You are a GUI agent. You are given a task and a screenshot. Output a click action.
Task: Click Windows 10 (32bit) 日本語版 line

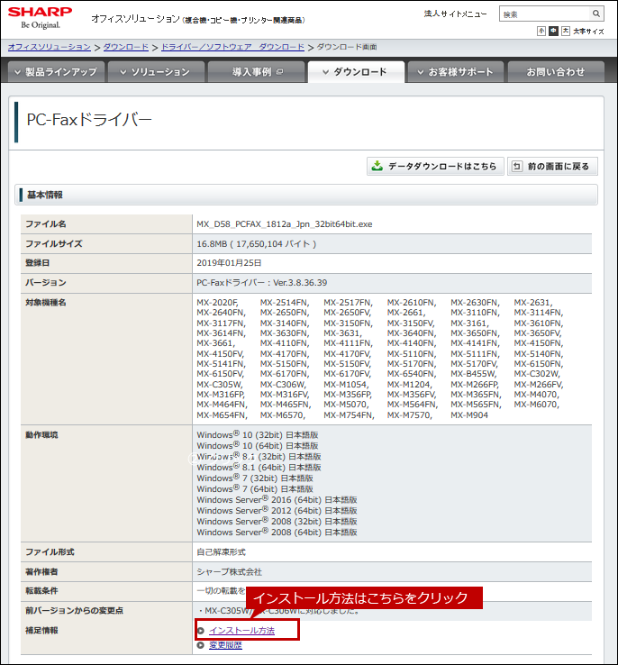(258, 434)
